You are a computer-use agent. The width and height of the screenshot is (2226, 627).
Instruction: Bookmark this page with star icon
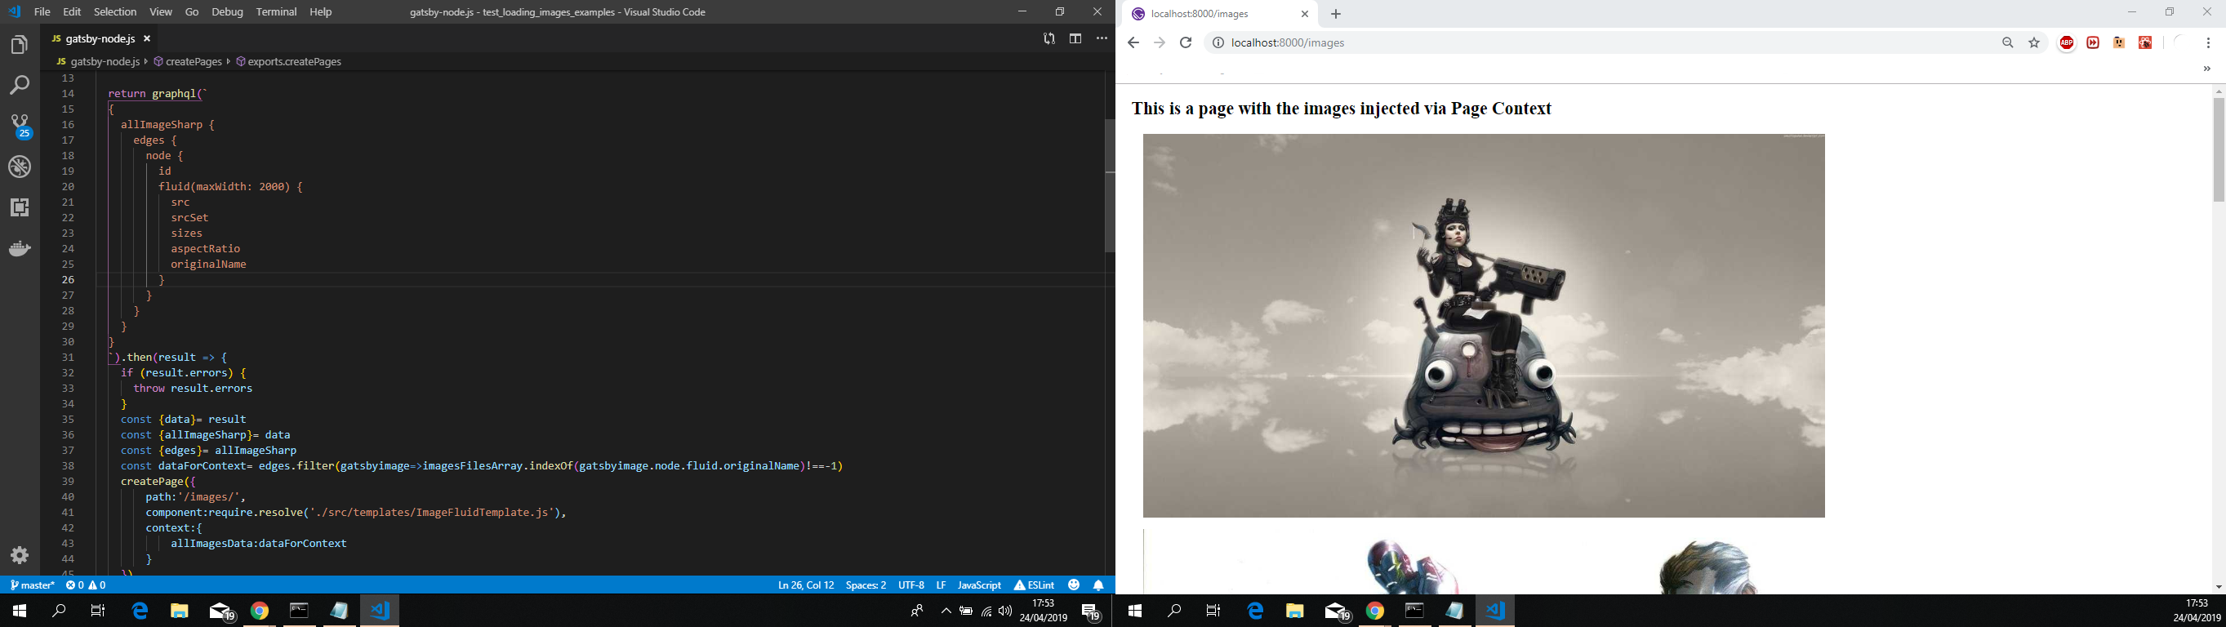tap(2034, 42)
